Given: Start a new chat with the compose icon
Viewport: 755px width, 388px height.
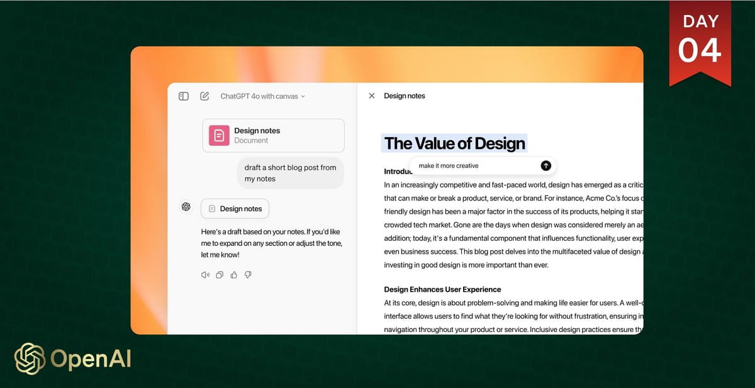Looking at the screenshot, I should 204,96.
